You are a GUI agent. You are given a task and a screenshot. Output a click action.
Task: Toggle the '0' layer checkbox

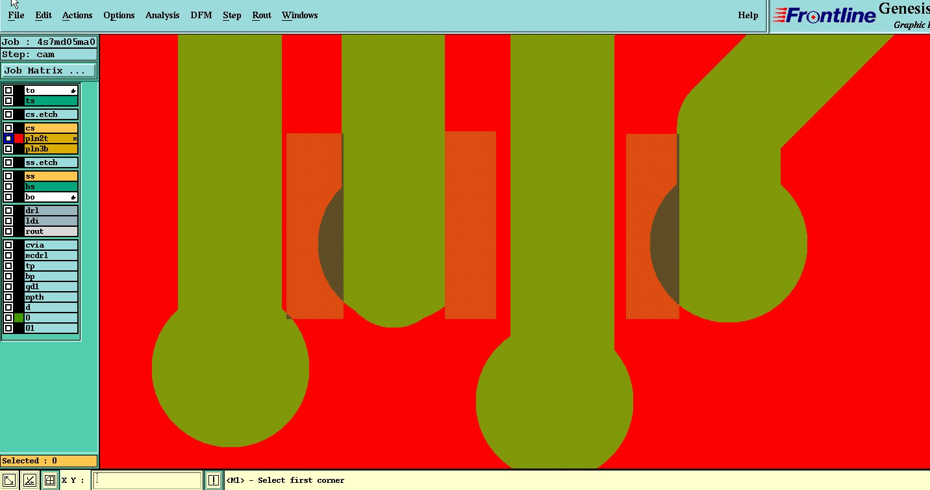point(8,318)
